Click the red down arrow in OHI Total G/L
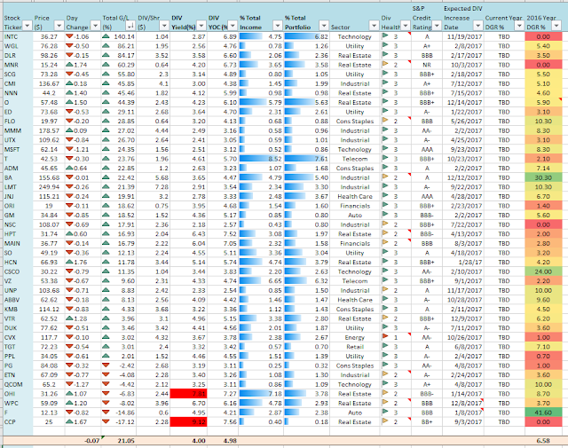Image resolution: width=568 pixels, height=448 pixels. coord(106,393)
